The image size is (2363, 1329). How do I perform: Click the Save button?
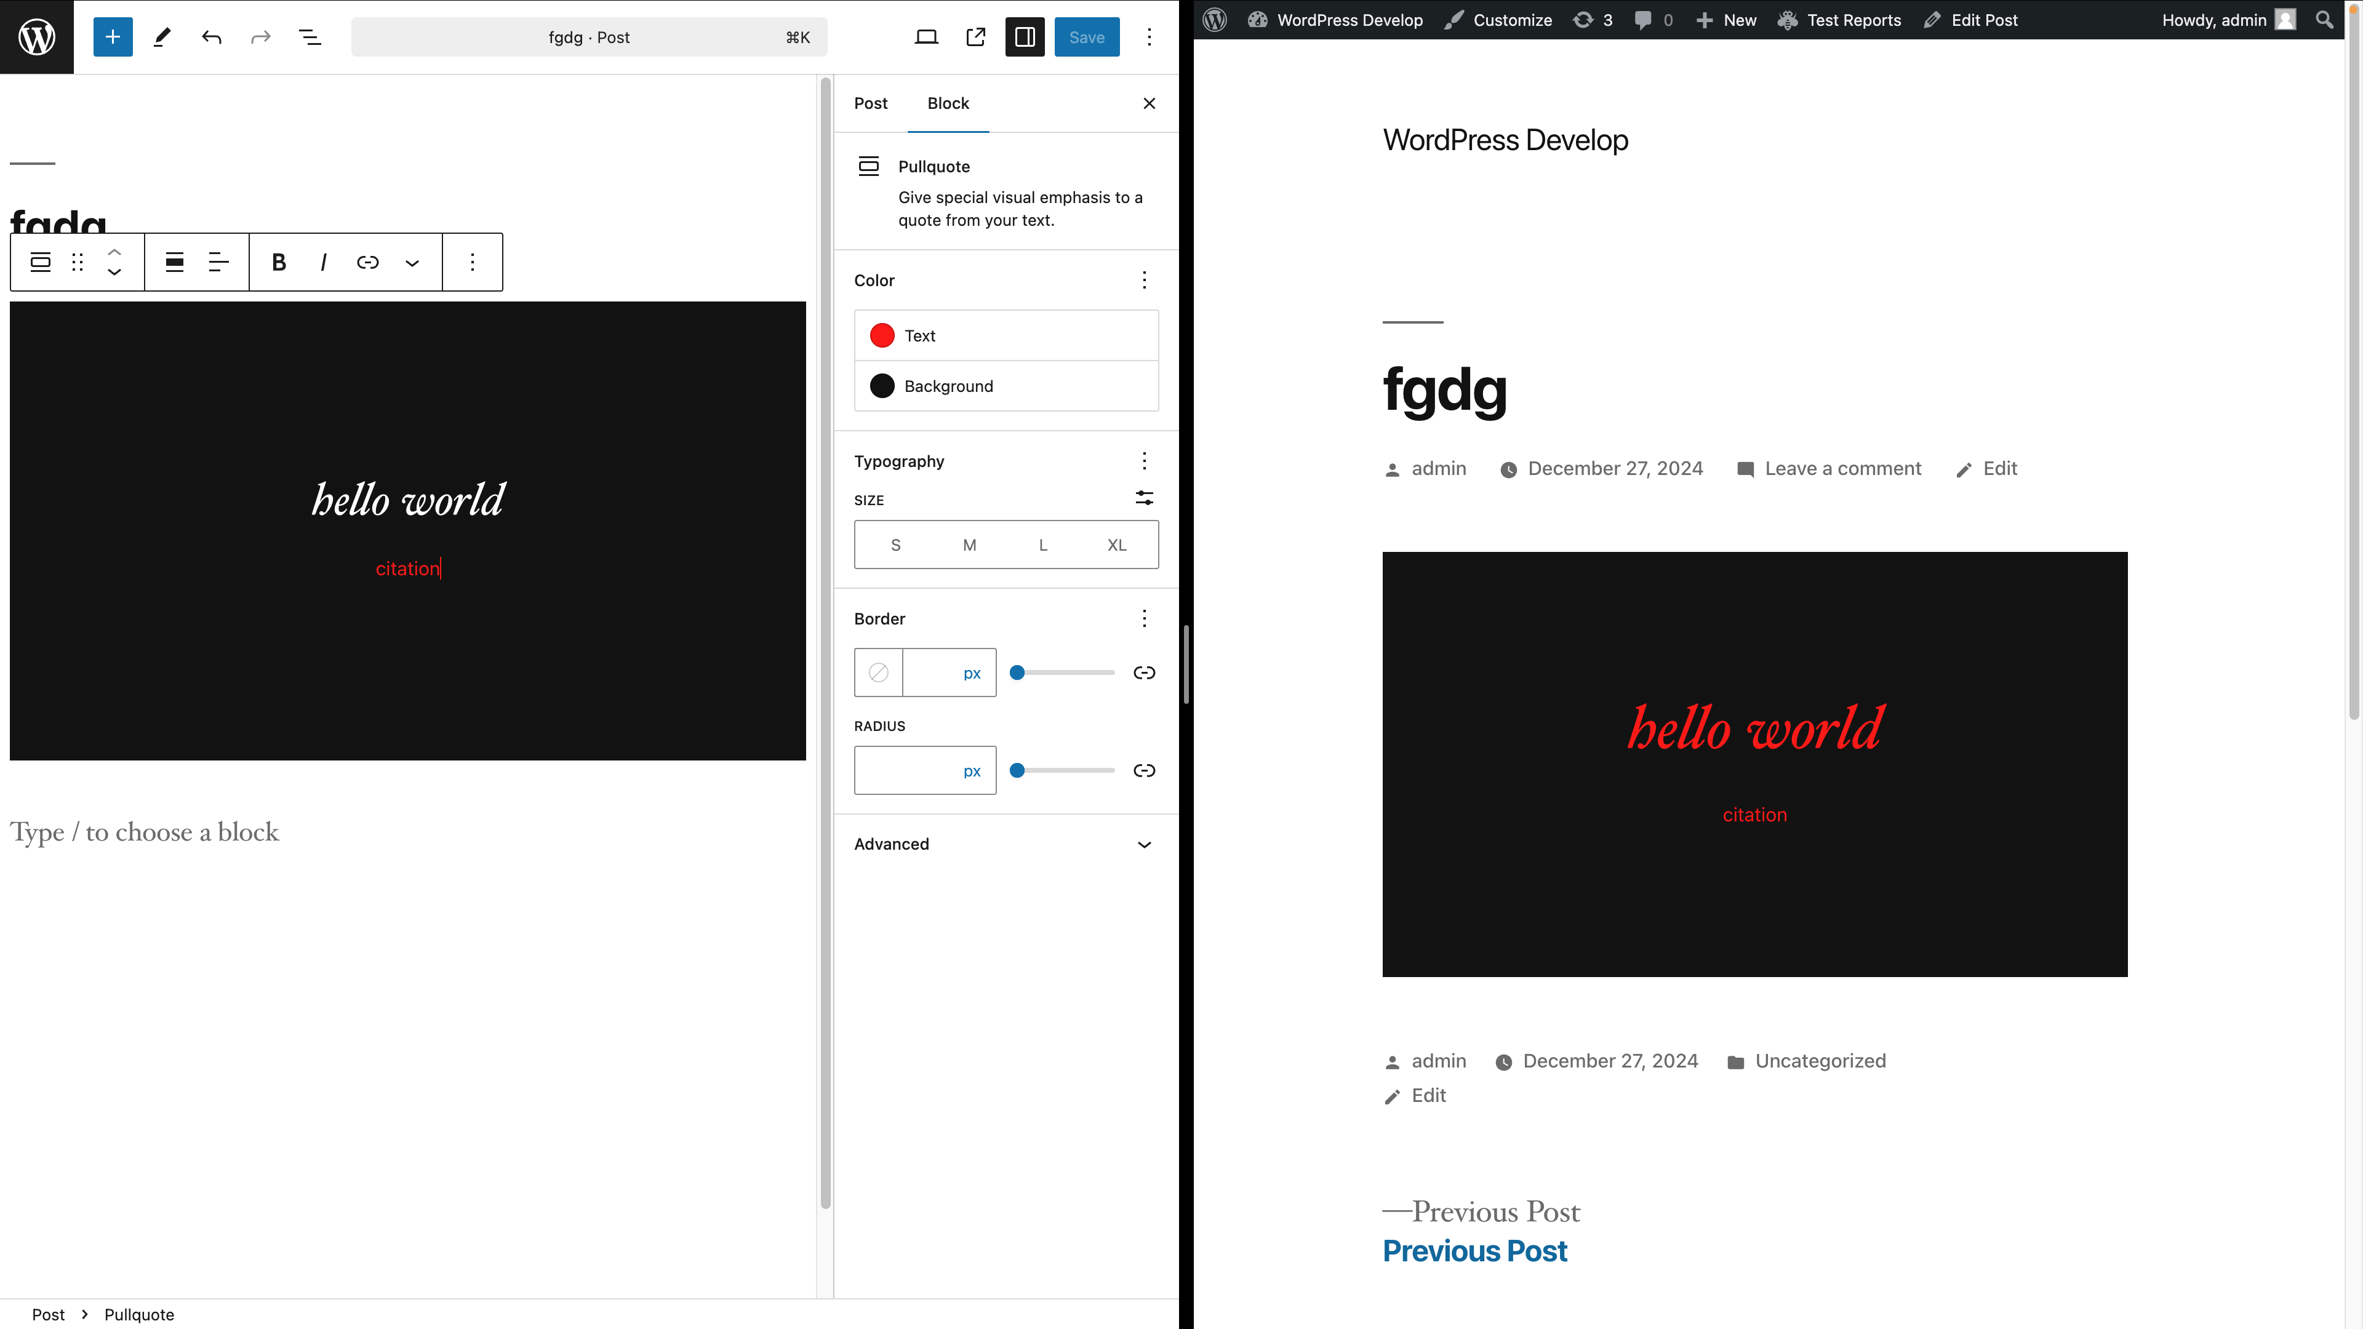1086,37
